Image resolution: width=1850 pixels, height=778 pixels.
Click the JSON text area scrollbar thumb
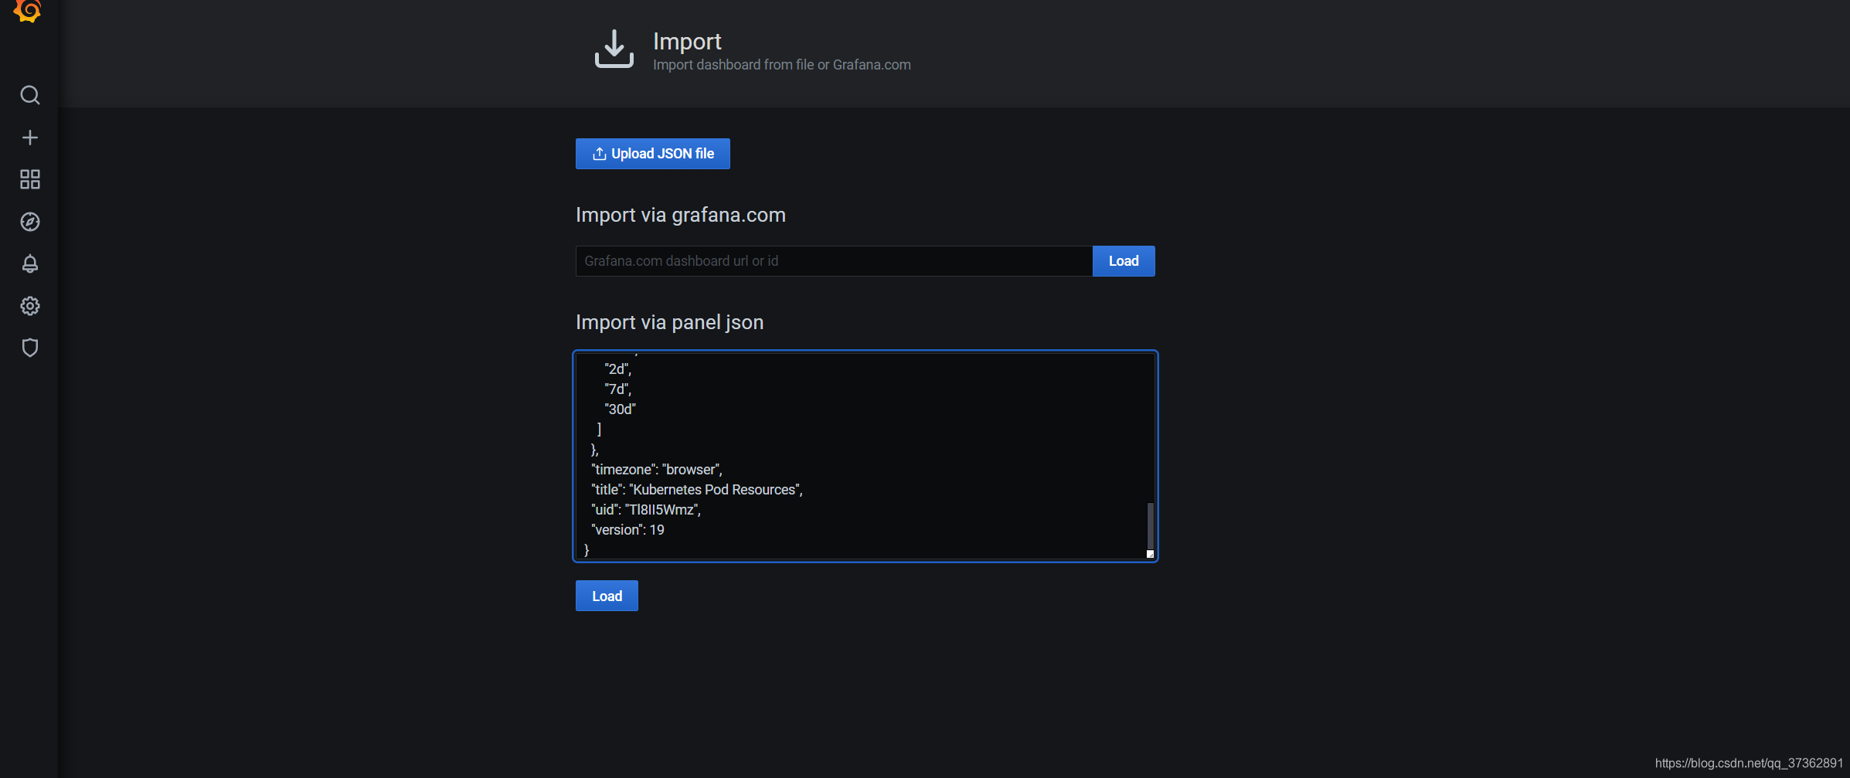pyautogui.click(x=1150, y=525)
